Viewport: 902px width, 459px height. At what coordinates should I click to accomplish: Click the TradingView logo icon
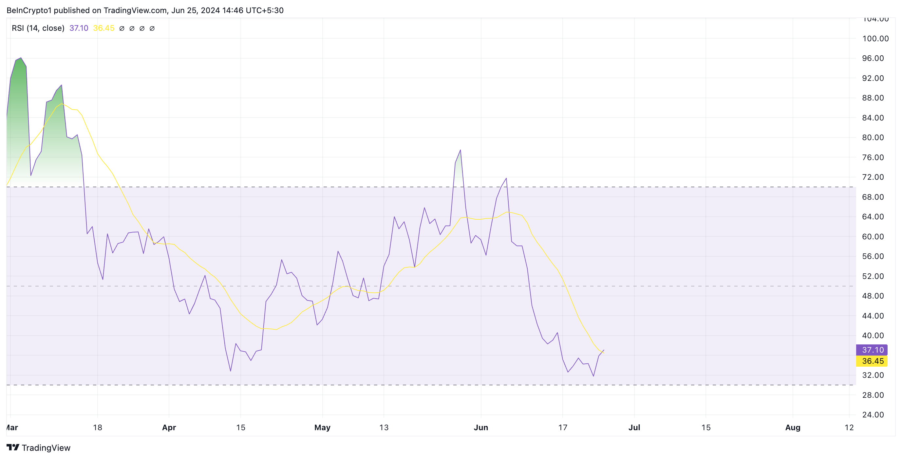click(12, 448)
